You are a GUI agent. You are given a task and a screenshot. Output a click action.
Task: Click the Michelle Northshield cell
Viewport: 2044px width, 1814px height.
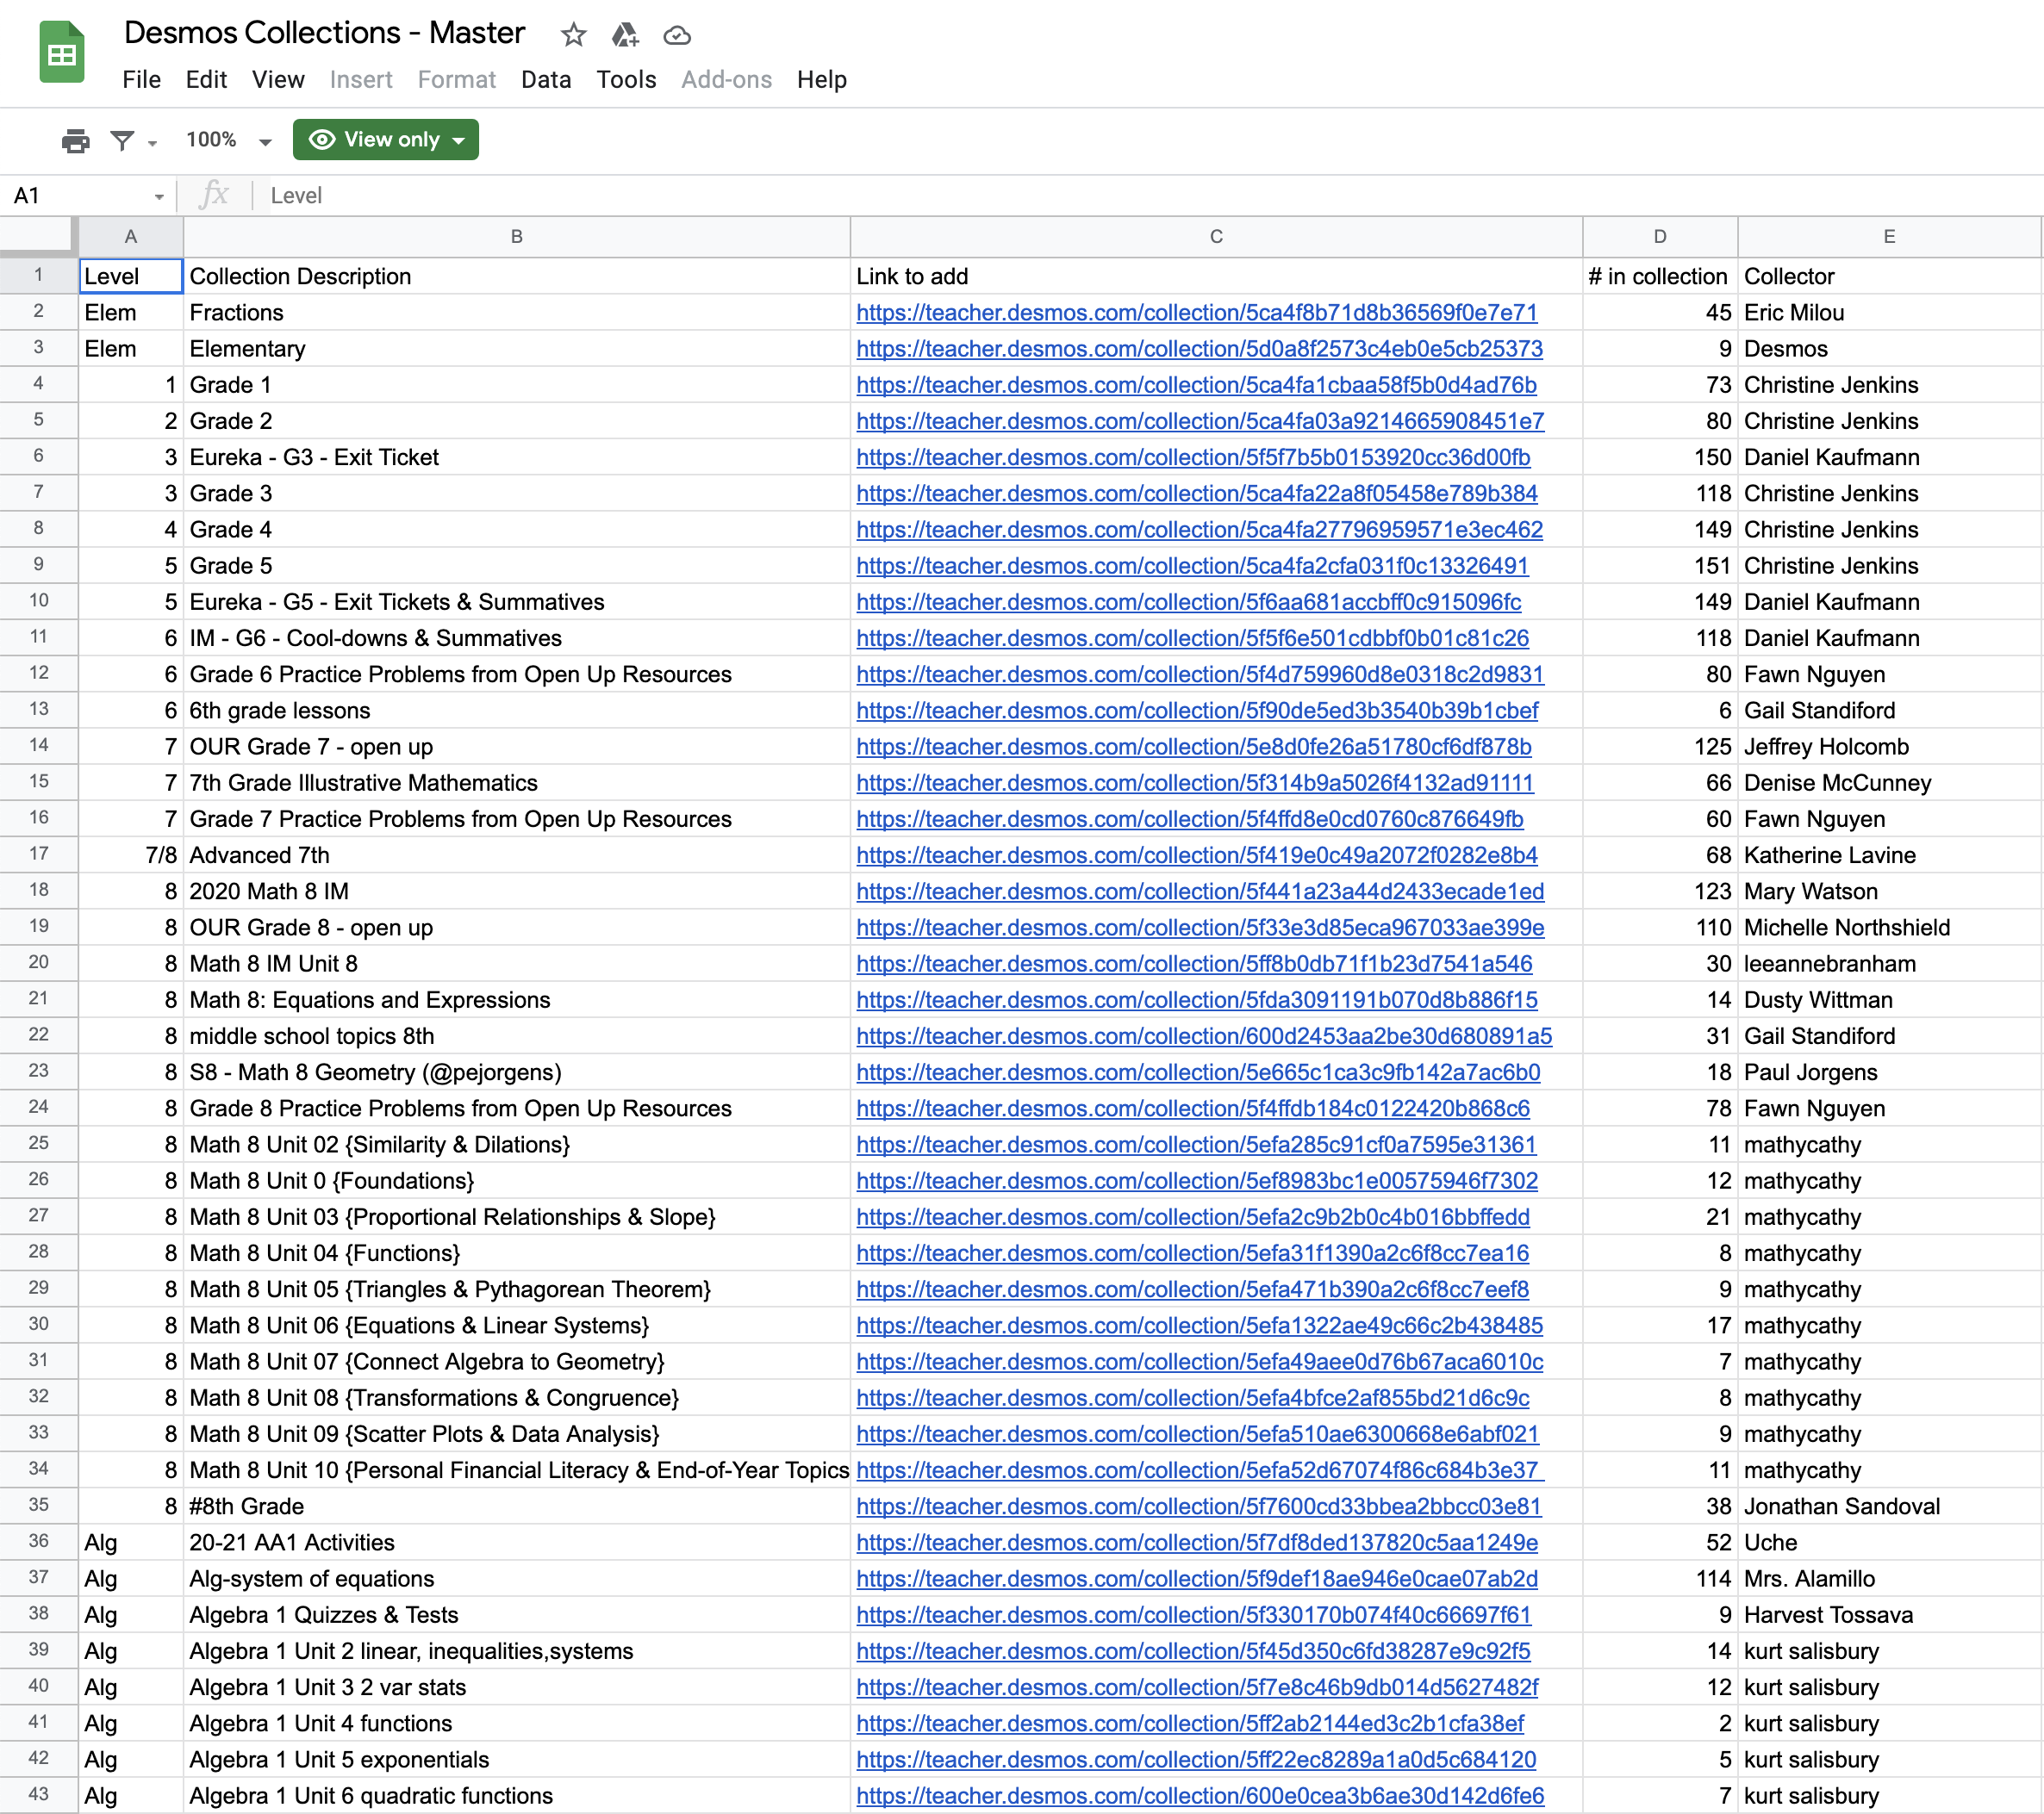click(x=1889, y=928)
